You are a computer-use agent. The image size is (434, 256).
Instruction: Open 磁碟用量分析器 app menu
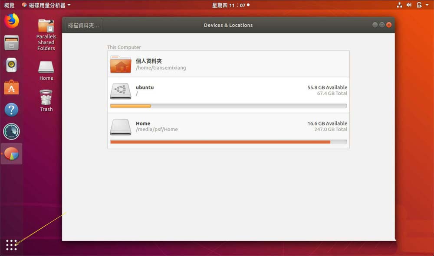coord(46,5)
